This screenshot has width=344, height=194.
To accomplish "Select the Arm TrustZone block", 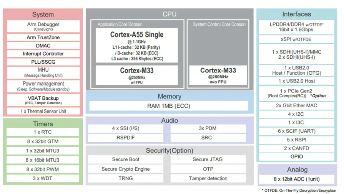I will tap(43, 38).
